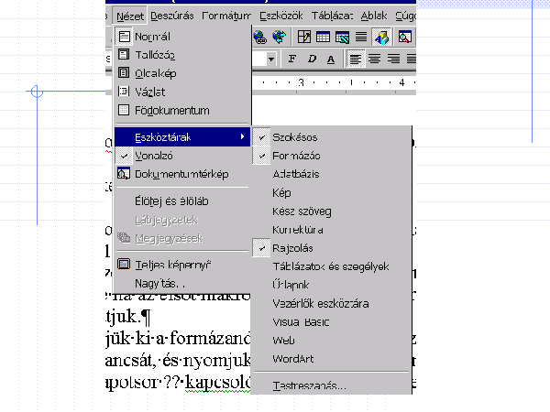Open the Vázlat outline view
This screenshot has width=550, height=412.
tap(150, 92)
